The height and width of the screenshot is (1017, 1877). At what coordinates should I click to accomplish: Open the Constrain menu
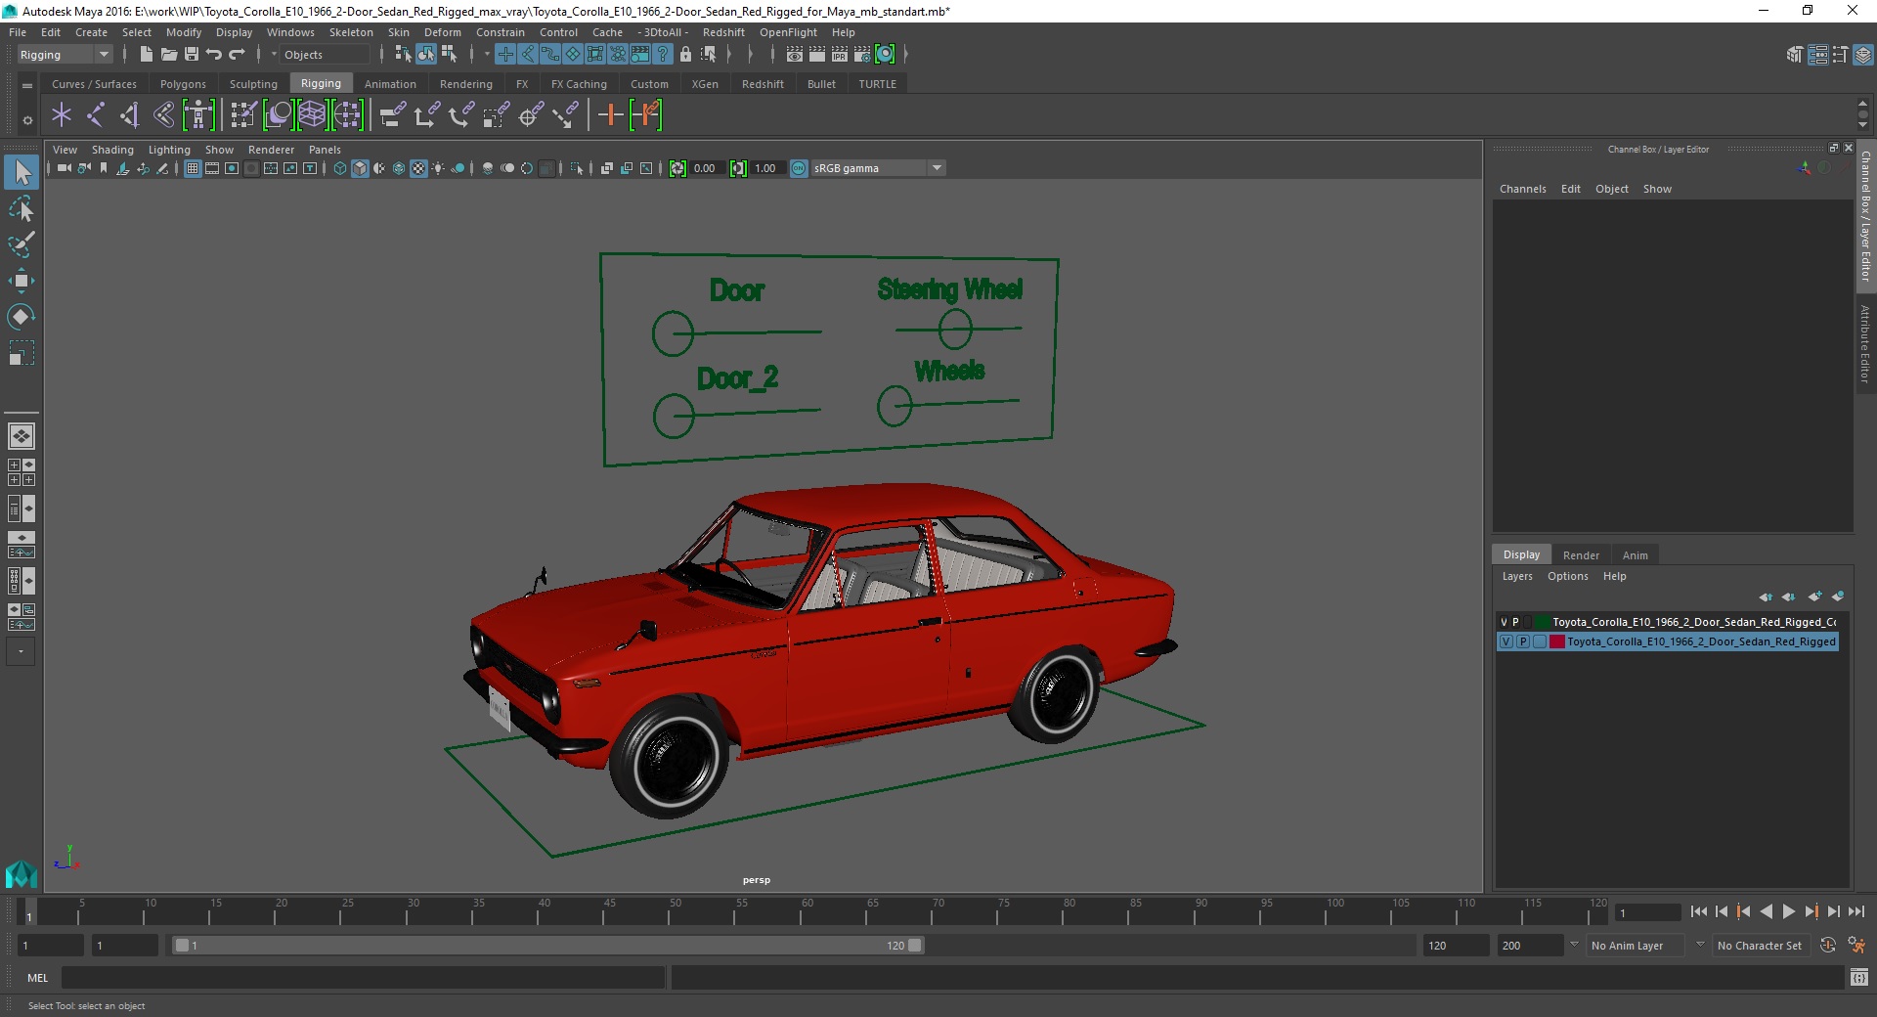[500, 32]
